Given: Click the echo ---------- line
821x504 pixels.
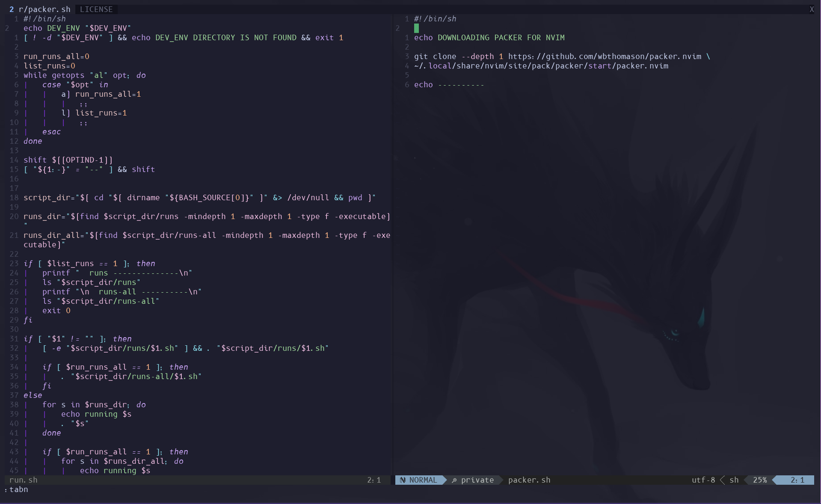Looking at the screenshot, I should 449,85.
